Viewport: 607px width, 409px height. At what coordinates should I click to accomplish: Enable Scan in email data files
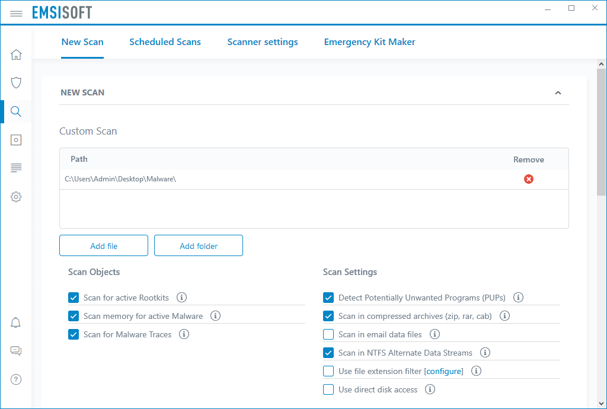[x=328, y=334]
